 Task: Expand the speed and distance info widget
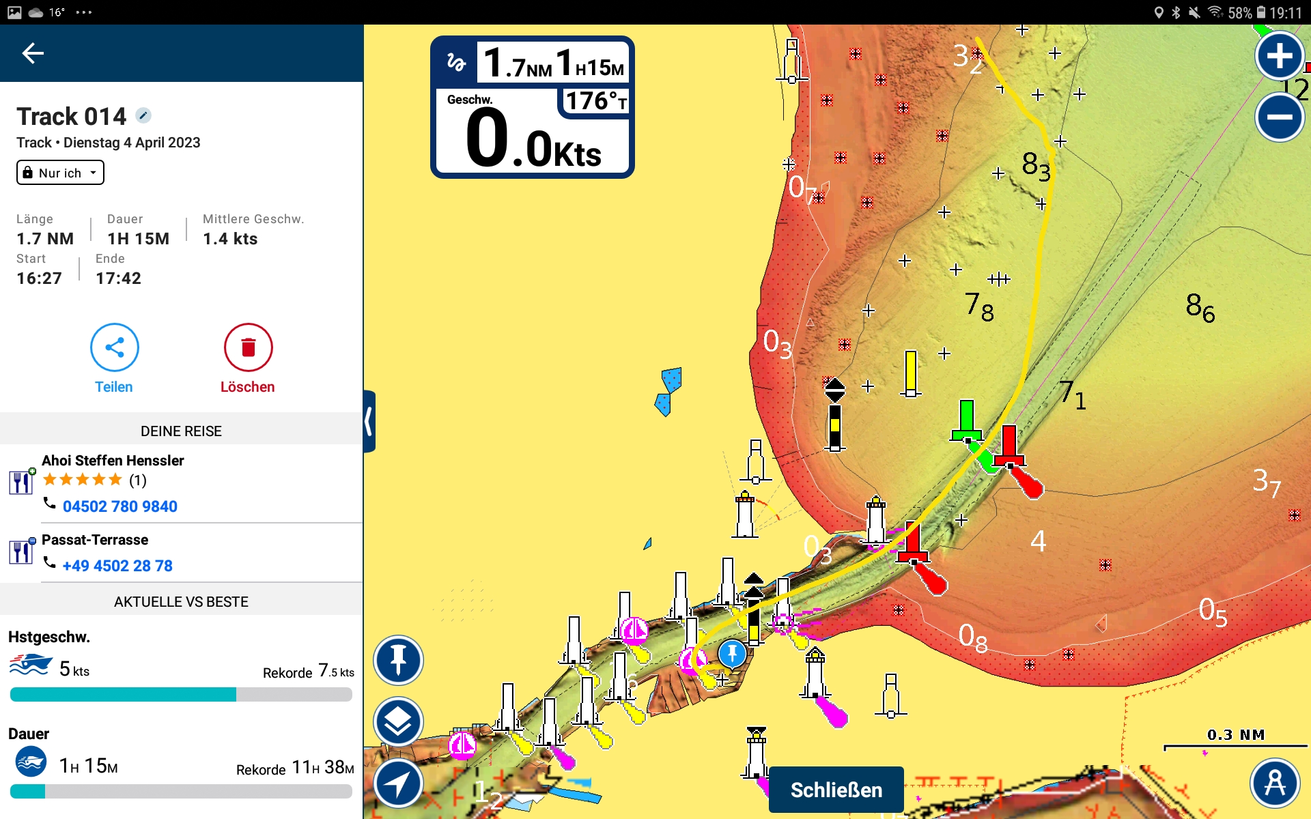pyautogui.click(x=533, y=107)
